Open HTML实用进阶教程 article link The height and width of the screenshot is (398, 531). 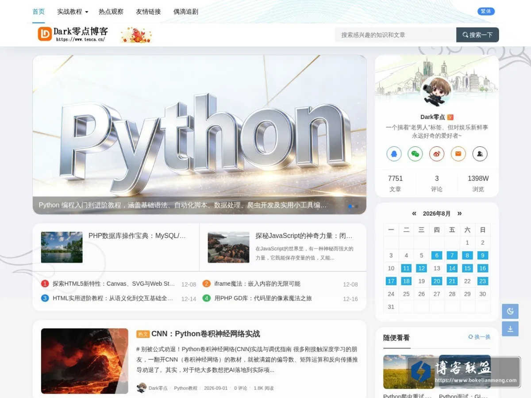[113, 298]
